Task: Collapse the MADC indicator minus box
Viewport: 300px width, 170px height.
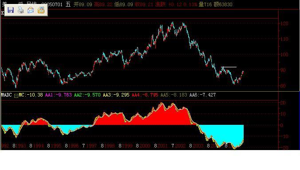Action: (16, 96)
